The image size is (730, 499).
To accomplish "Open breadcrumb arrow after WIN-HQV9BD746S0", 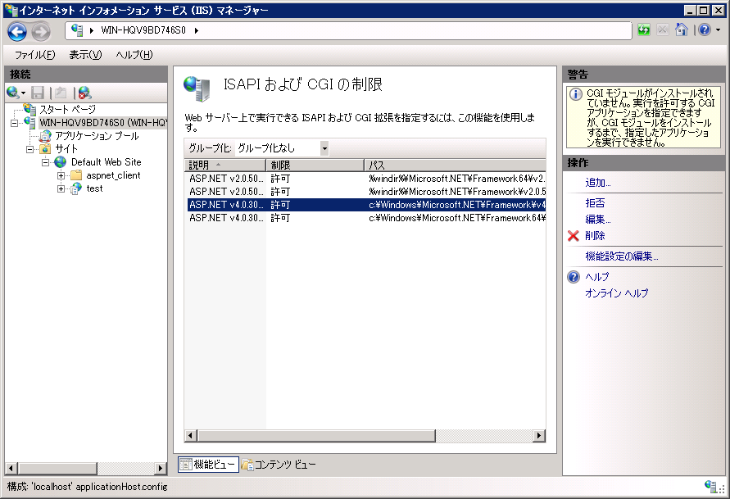I will point(197,30).
